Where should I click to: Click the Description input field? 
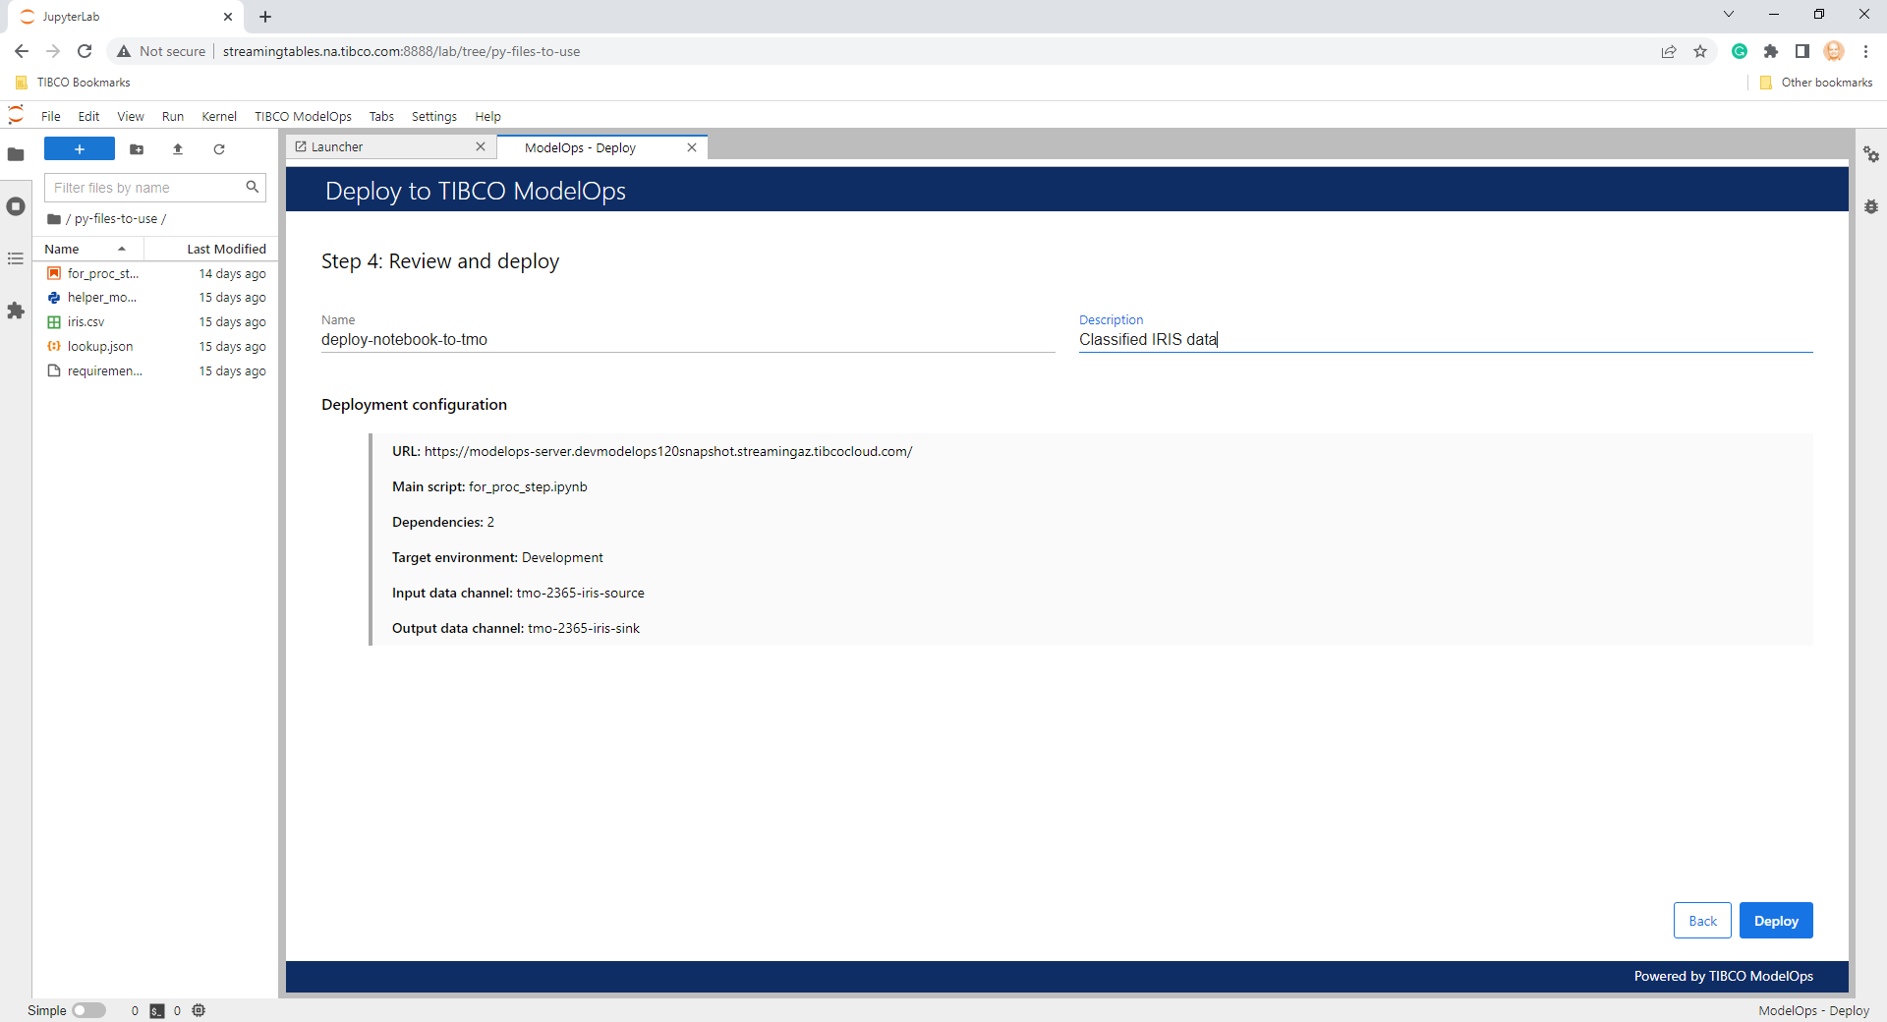point(1446,340)
